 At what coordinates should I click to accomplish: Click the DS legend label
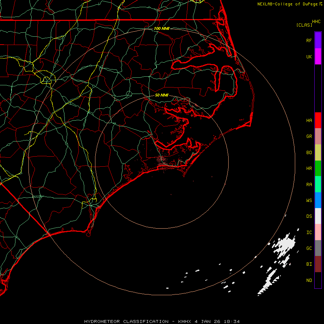coord(309,216)
